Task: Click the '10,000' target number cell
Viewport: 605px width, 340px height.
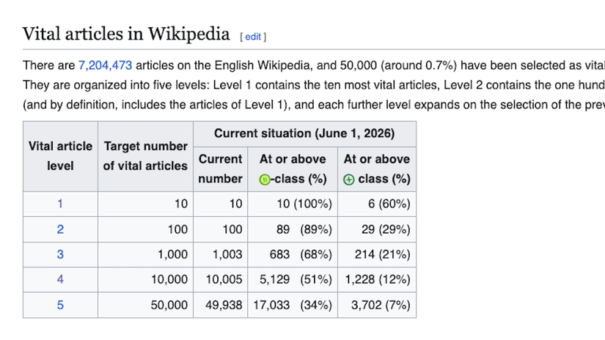Action: click(x=145, y=279)
